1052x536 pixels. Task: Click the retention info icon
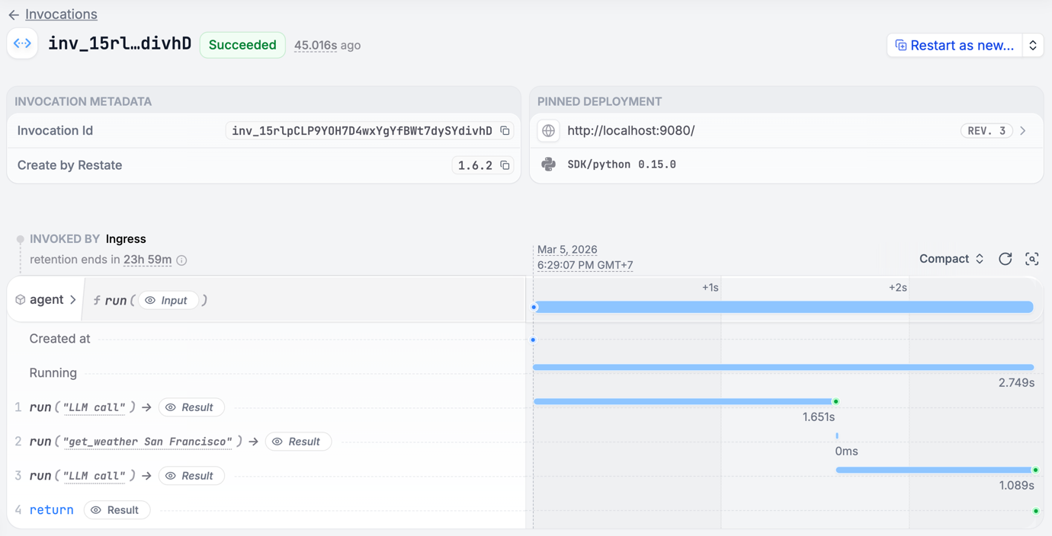tap(181, 260)
